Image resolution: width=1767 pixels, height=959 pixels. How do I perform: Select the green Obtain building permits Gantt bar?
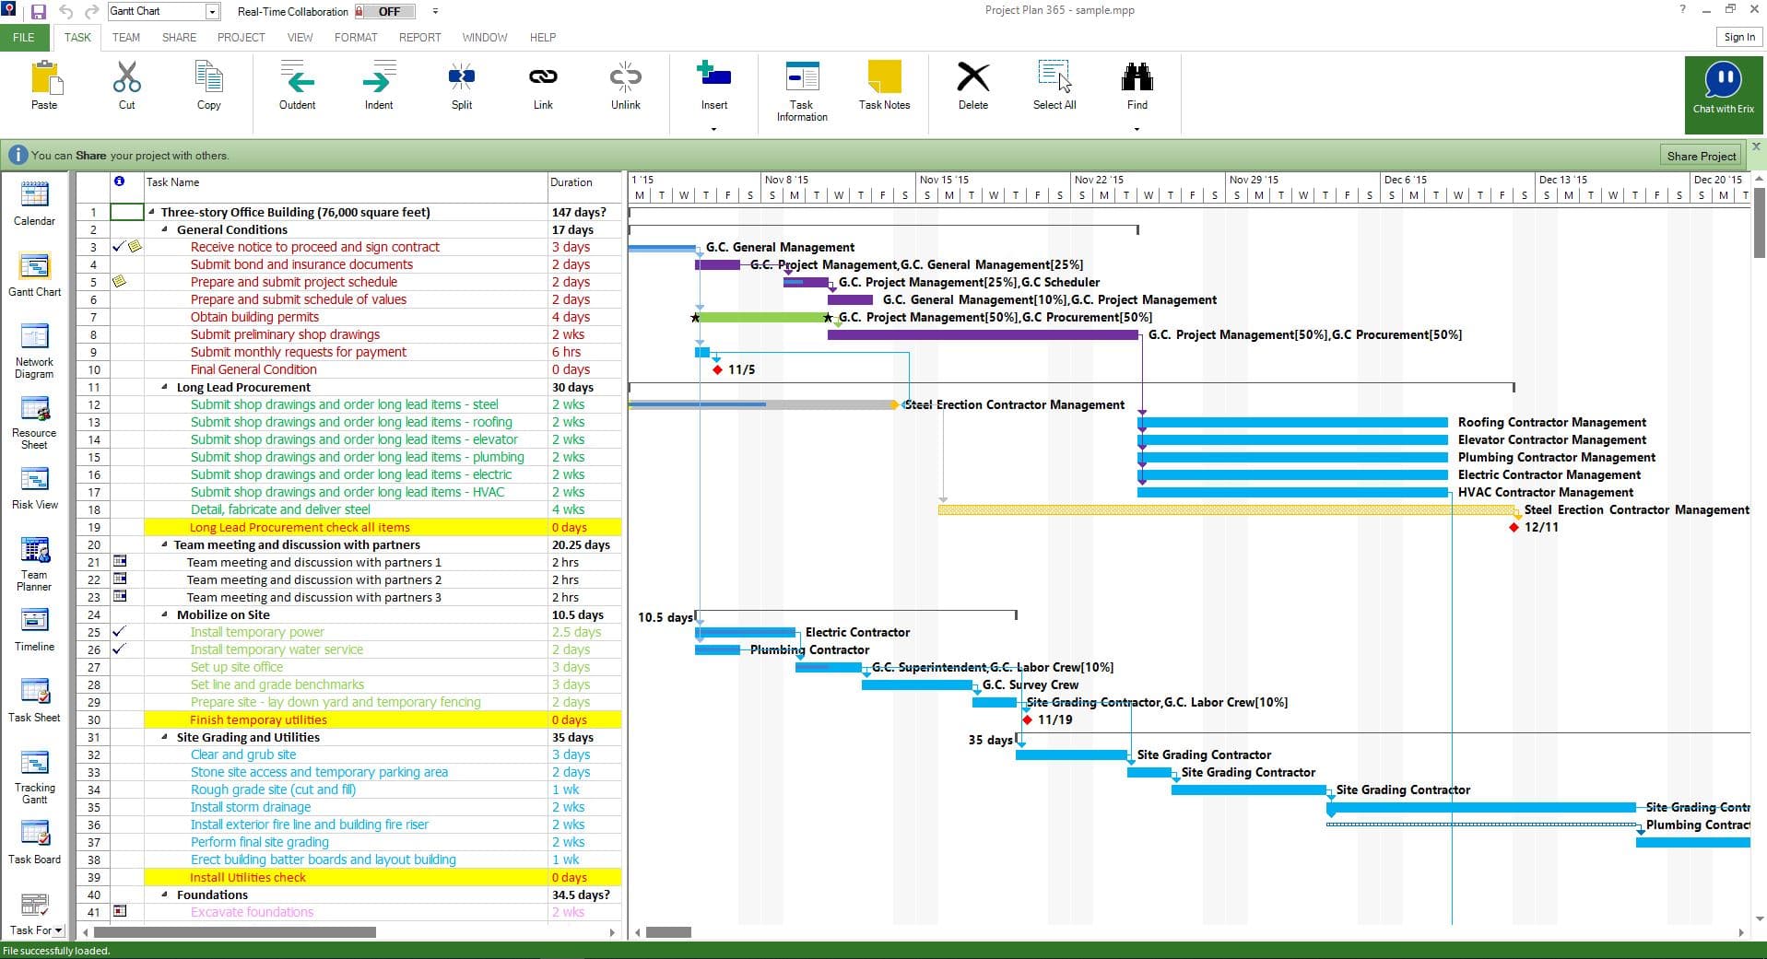click(x=763, y=317)
